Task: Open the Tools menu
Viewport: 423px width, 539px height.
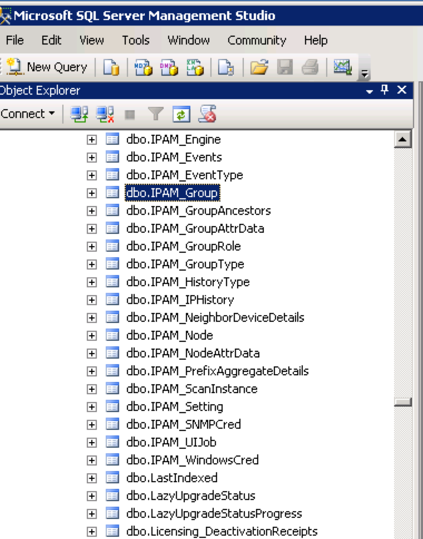Action: (136, 40)
